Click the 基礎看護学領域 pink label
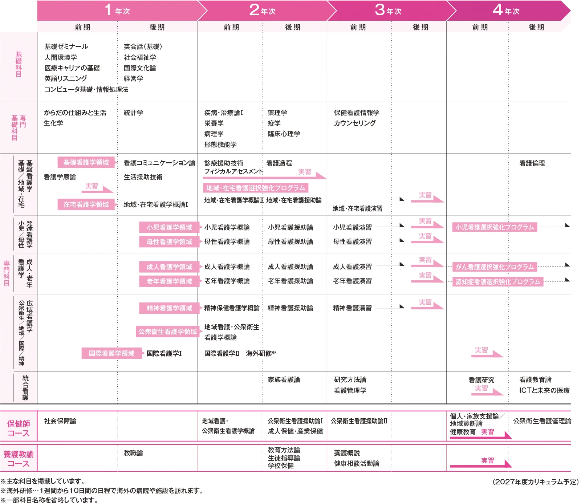Viewport: 581px width, 504px height. pyautogui.click(x=86, y=162)
